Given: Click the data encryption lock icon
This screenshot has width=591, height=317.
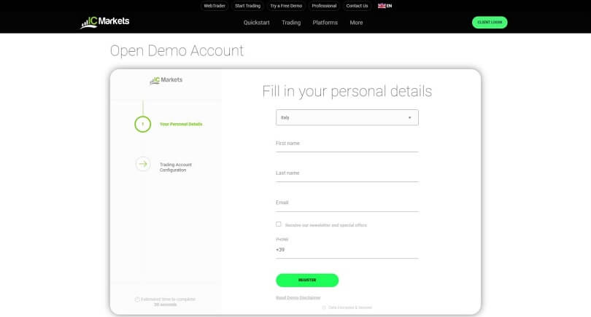Looking at the screenshot, I should (x=324, y=308).
